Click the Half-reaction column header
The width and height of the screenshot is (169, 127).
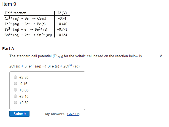tap(16, 13)
